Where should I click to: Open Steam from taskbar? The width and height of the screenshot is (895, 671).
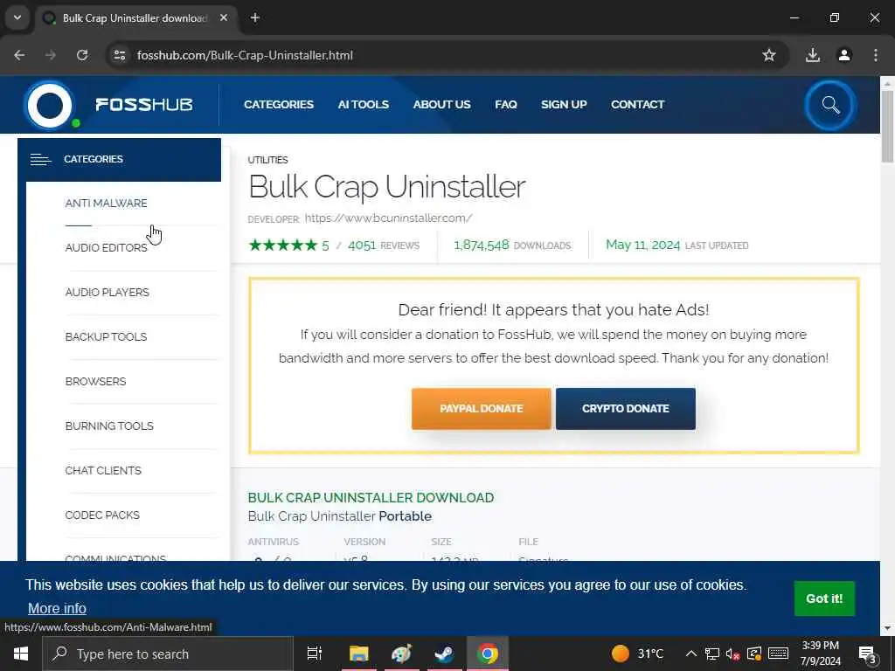[444, 654]
